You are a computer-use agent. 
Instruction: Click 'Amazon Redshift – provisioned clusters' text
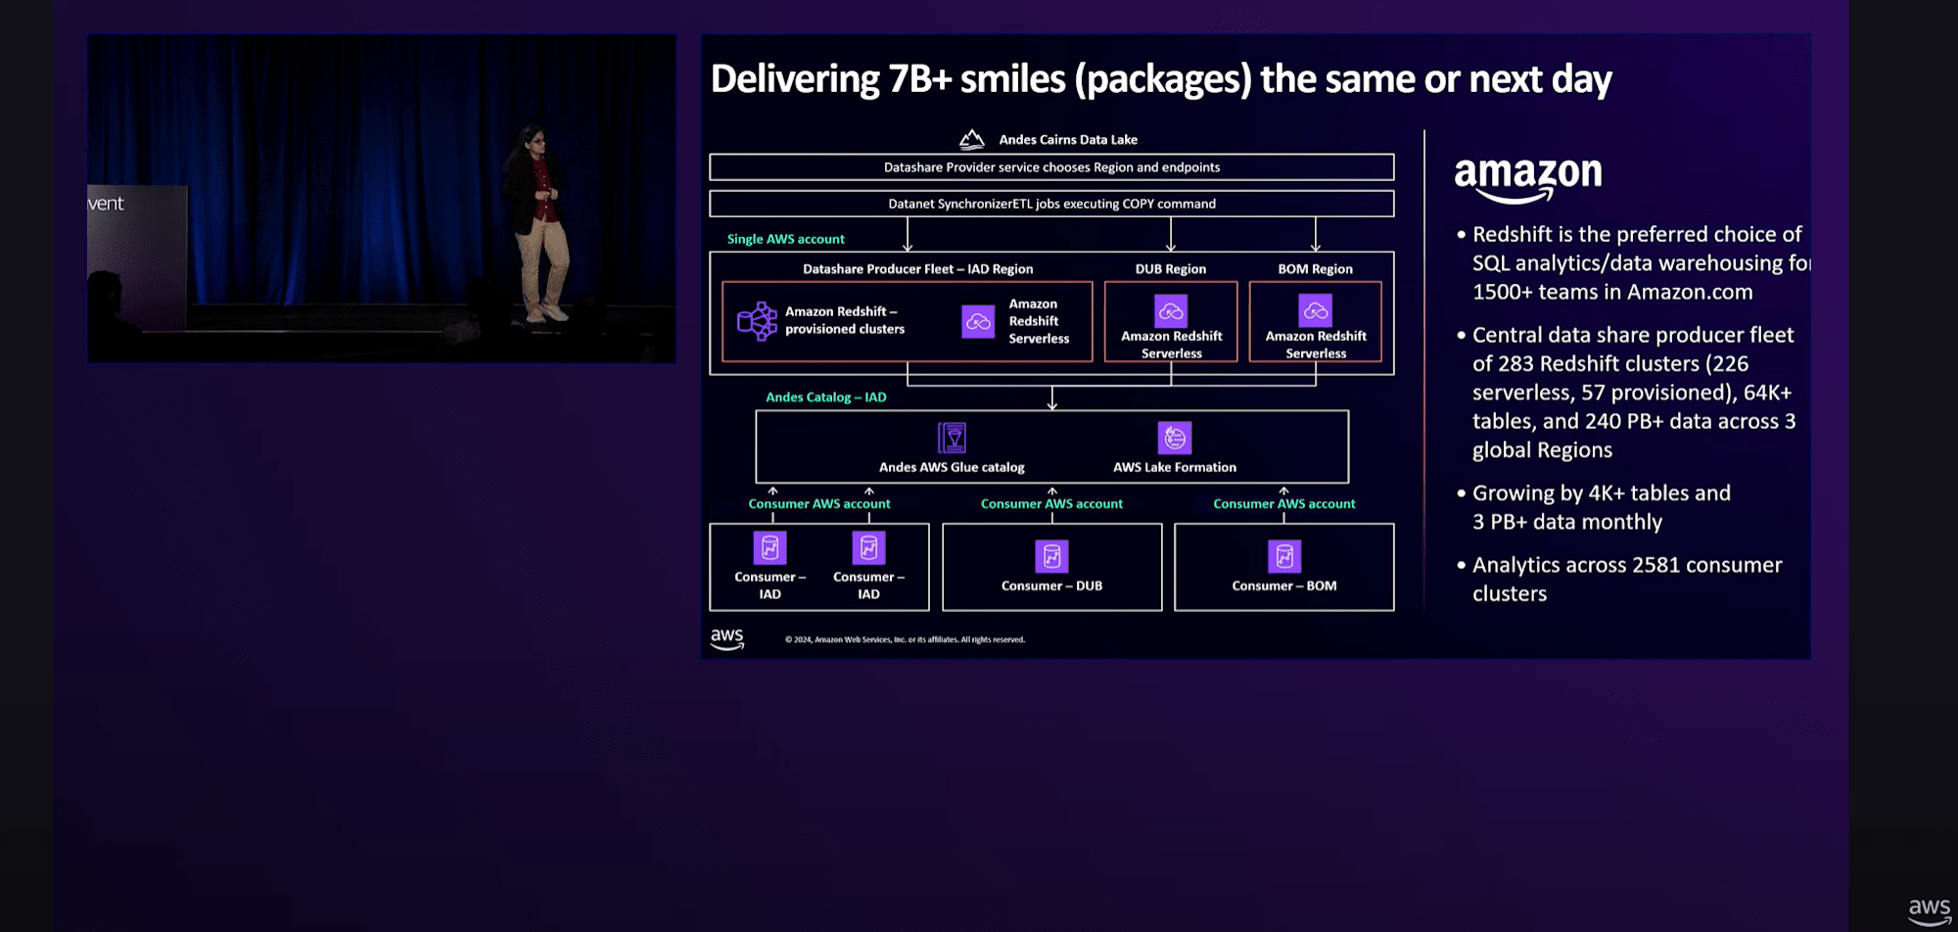[845, 320]
